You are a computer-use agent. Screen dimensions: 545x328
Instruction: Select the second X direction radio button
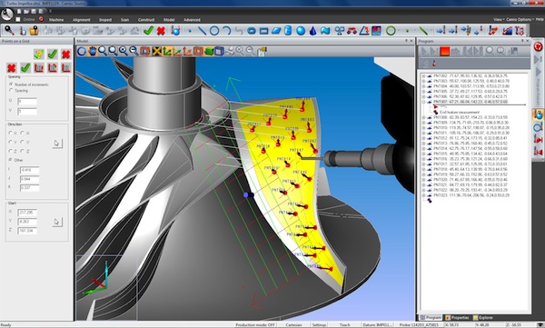[22, 133]
